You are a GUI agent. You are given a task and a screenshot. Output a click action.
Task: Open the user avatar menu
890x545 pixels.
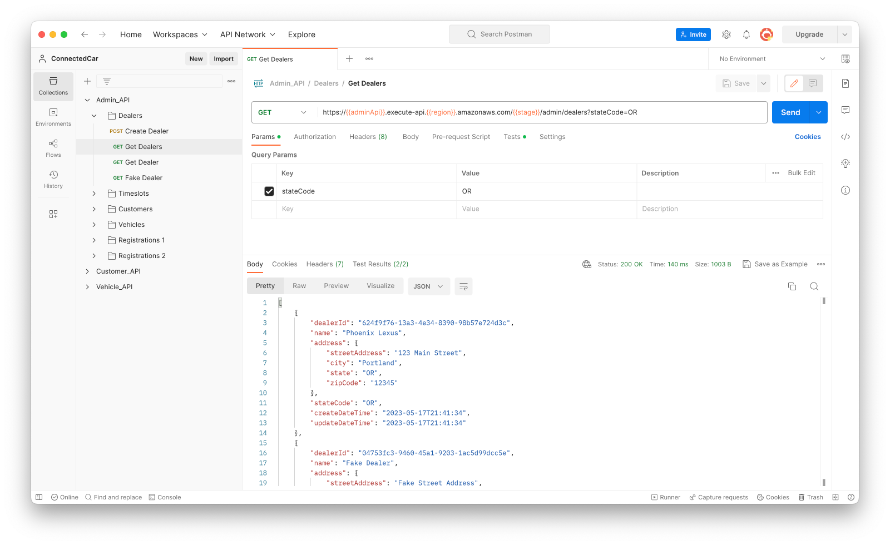767,34
